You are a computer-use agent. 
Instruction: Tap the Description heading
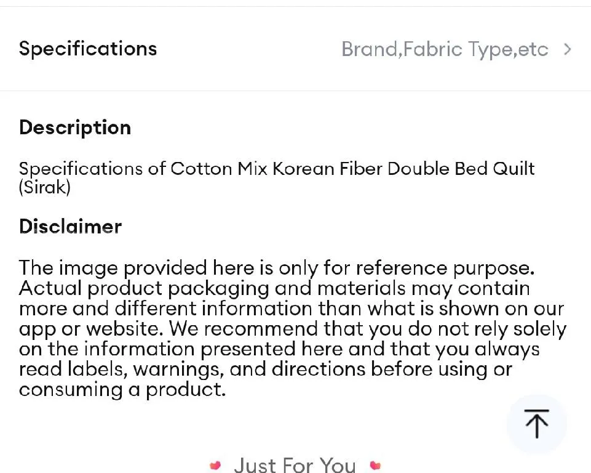(75, 127)
